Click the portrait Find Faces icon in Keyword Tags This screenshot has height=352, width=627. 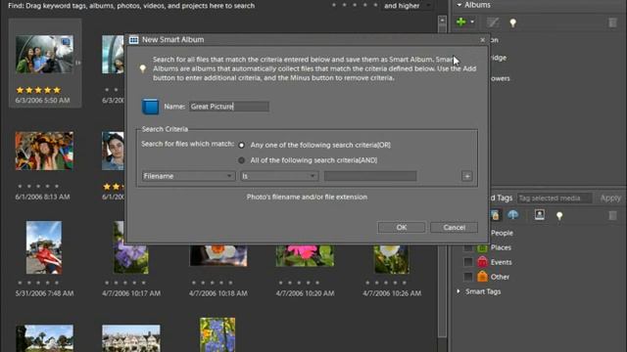pyautogui.click(x=540, y=215)
